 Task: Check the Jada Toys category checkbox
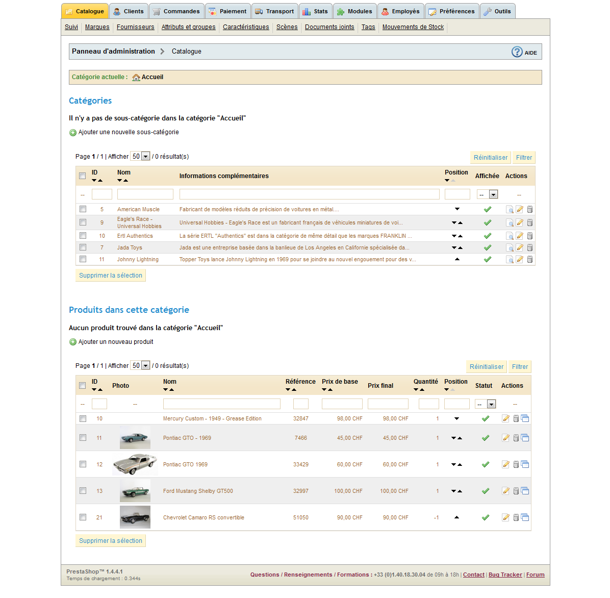pyautogui.click(x=83, y=247)
